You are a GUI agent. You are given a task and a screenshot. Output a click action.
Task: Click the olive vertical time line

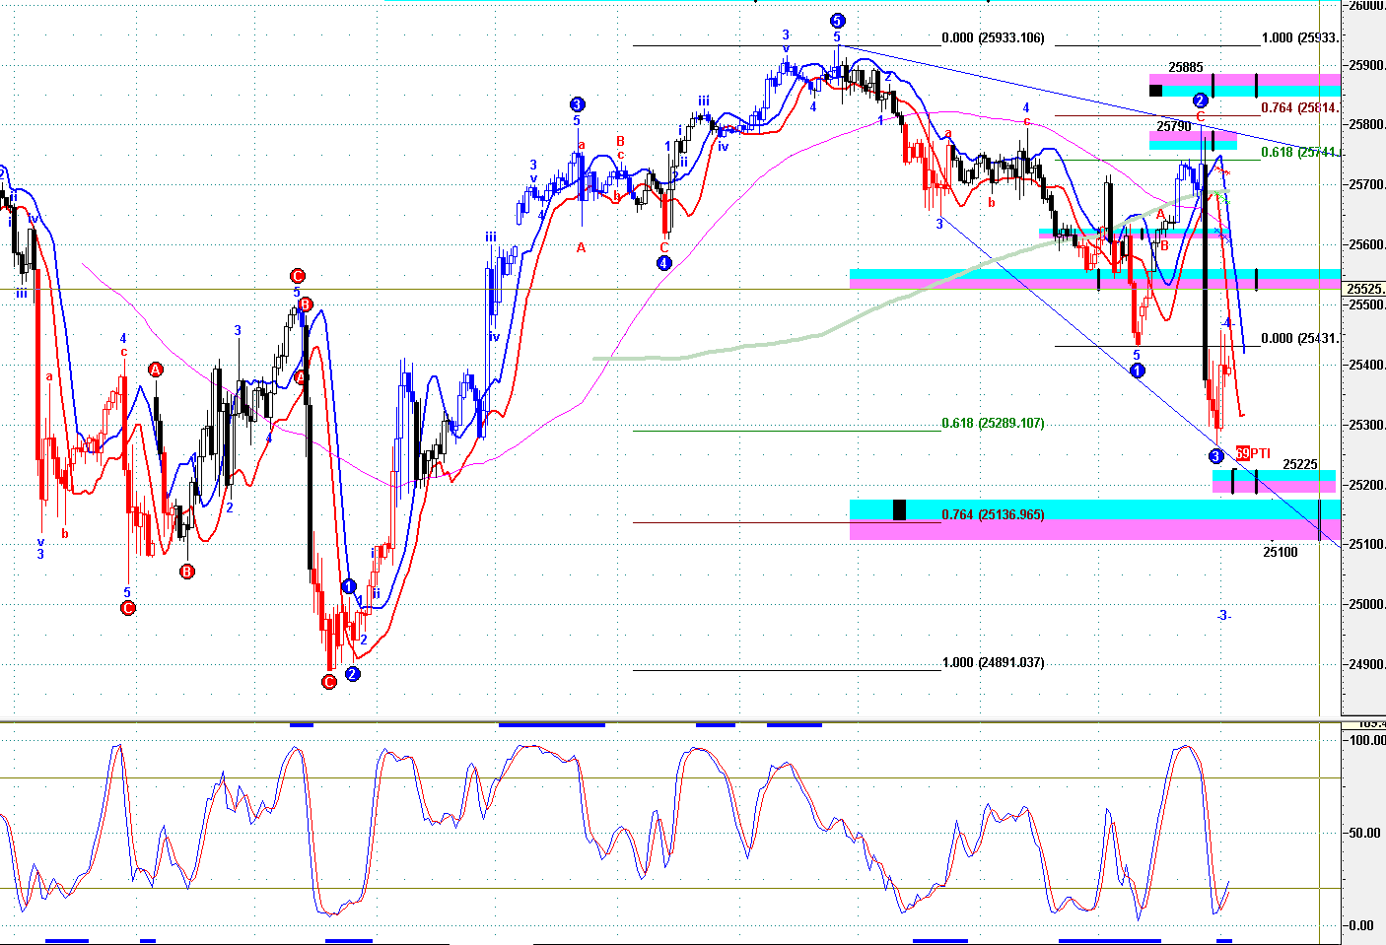(1320, 394)
